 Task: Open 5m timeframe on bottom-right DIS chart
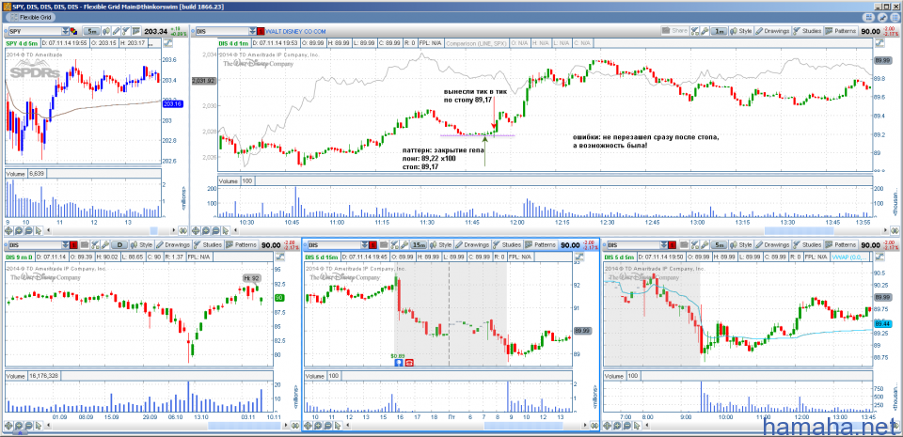point(719,244)
